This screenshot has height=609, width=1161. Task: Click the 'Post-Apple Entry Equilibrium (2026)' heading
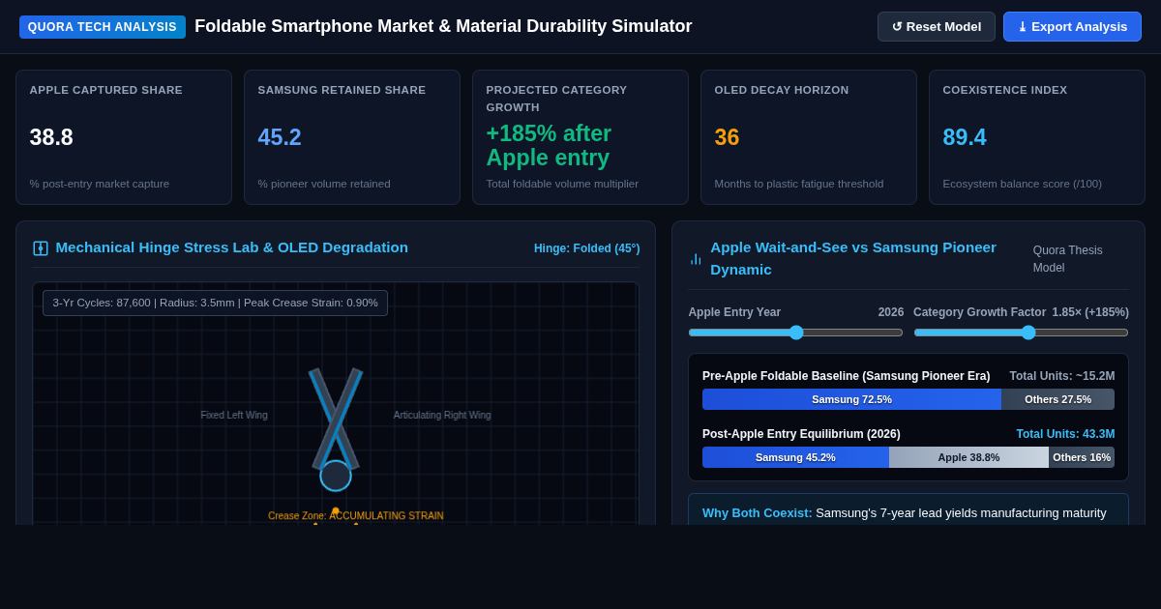tap(801, 434)
